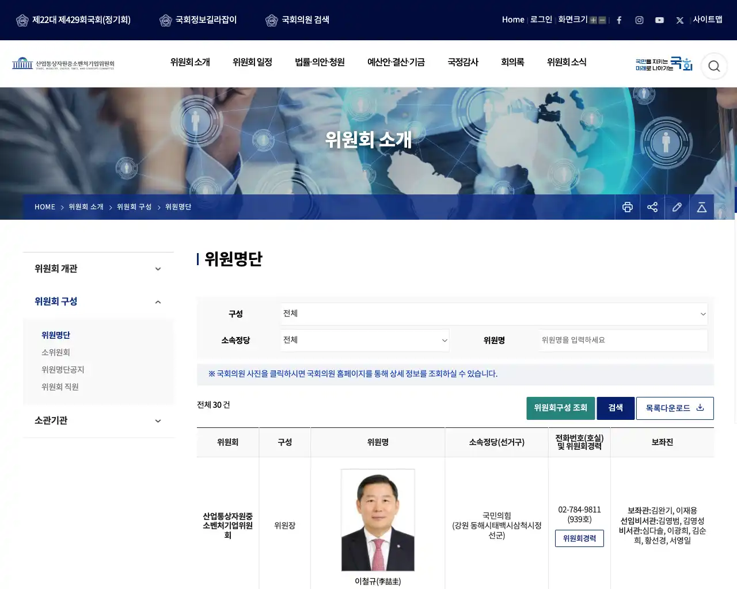Expand the 소관기관 sidebar section
737x589 pixels.
pyautogui.click(x=98, y=420)
